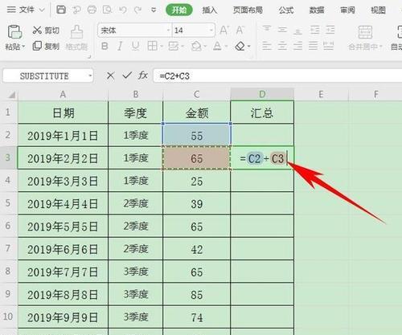Expand the 粘贴 dropdown arrow
Image resolution: width=402 pixels, height=335 pixels.
[x=23, y=47]
